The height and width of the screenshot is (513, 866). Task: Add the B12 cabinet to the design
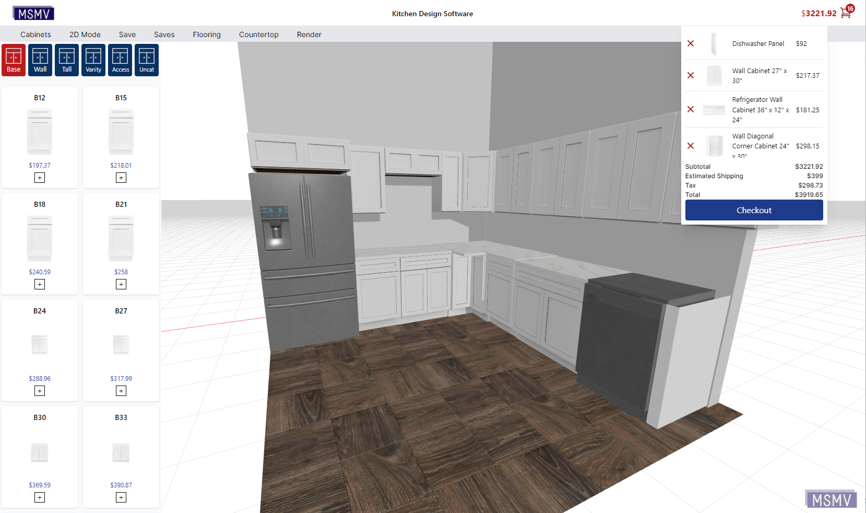pos(39,178)
